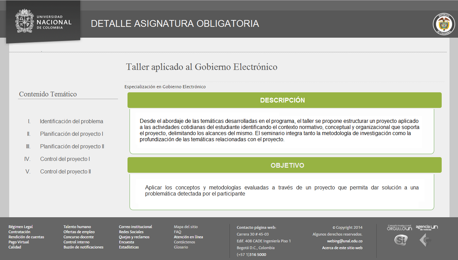This screenshot has width=458, height=260.
Task: Collapse the OBJETIVO section header
Action: 284,165
